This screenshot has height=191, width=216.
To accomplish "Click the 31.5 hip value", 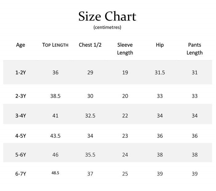I will [x=160, y=73].
